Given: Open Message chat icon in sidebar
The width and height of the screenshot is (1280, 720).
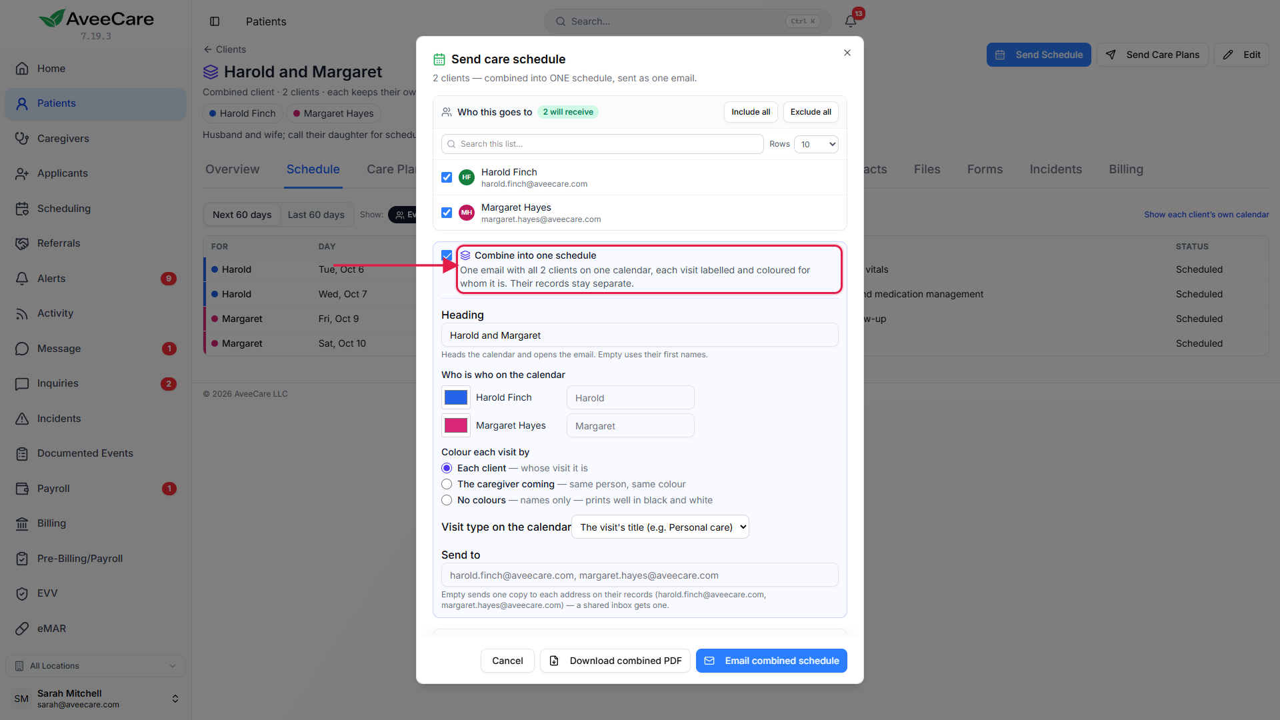Looking at the screenshot, I should click(x=22, y=349).
